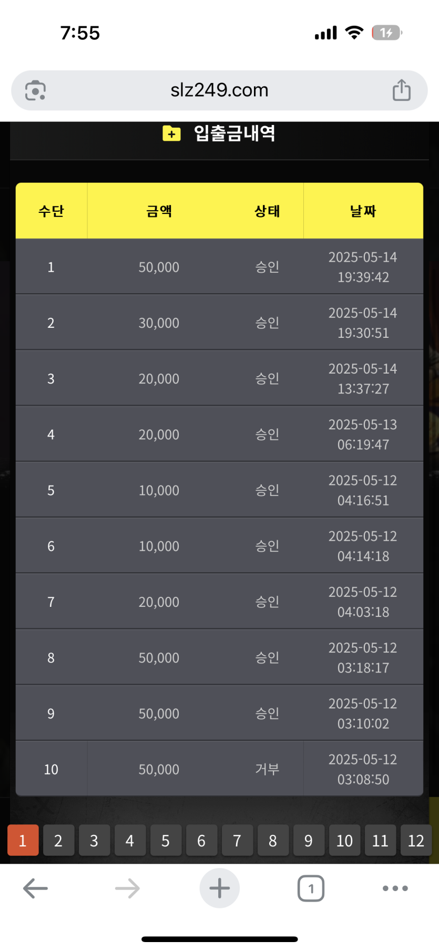Go to page 2 of the history
Screen dimensions: 439x951
pyautogui.click(x=58, y=841)
